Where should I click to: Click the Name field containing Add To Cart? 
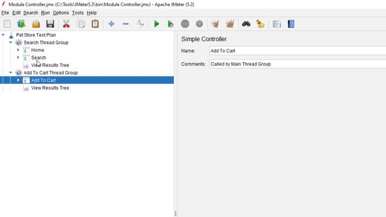(x=297, y=51)
